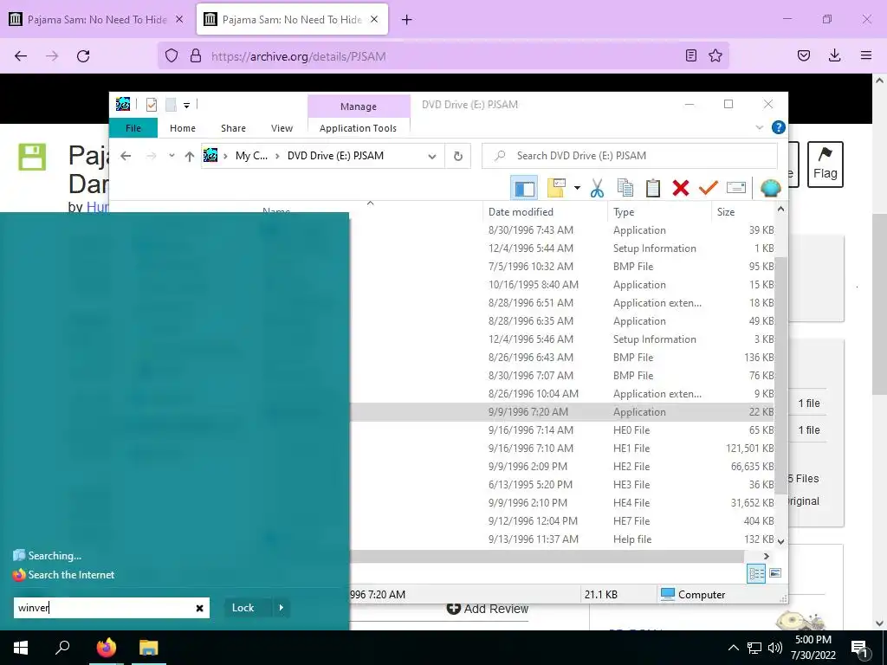887x665 pixels.
Task: Click the Manage contextual tab
Action: click(x=359, y=107)
